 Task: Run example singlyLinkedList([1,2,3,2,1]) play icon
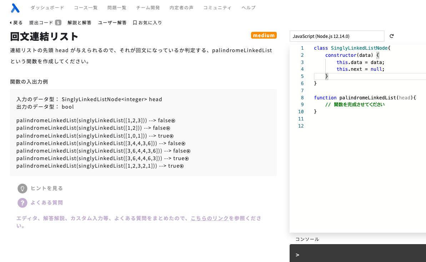182,166
